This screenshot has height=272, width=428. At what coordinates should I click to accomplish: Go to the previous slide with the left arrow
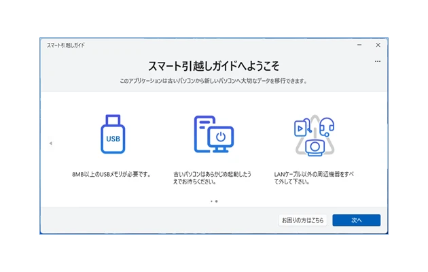pyautogui.click(x=50, y=143)
